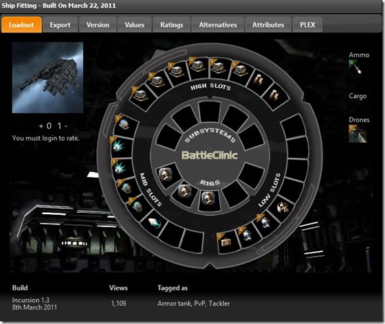This screenshot has height=324, width=385.
Task: Click the fifth mid slot module beside the word SLOTS
Action: click(136, 206)
